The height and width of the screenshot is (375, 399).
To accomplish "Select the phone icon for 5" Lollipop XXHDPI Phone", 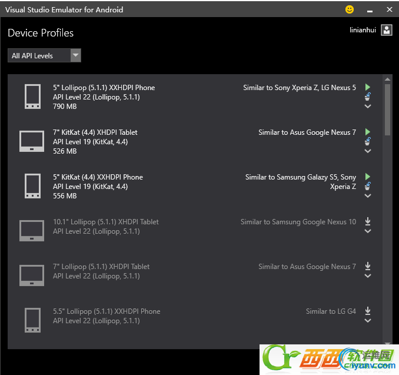I will tap(32, 97).
